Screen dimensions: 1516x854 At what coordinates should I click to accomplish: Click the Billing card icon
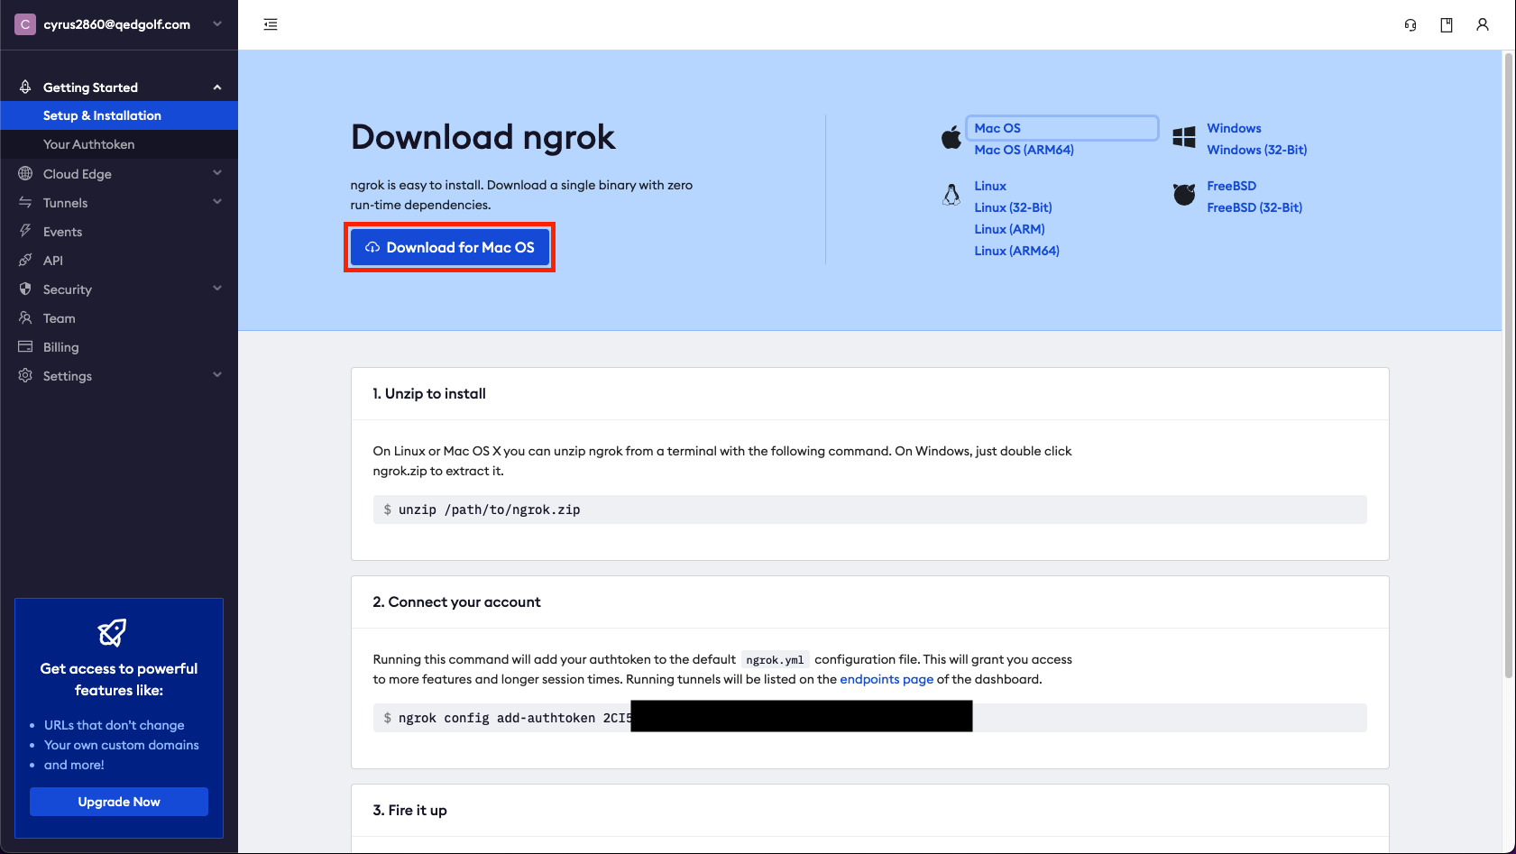pos(25,347)
